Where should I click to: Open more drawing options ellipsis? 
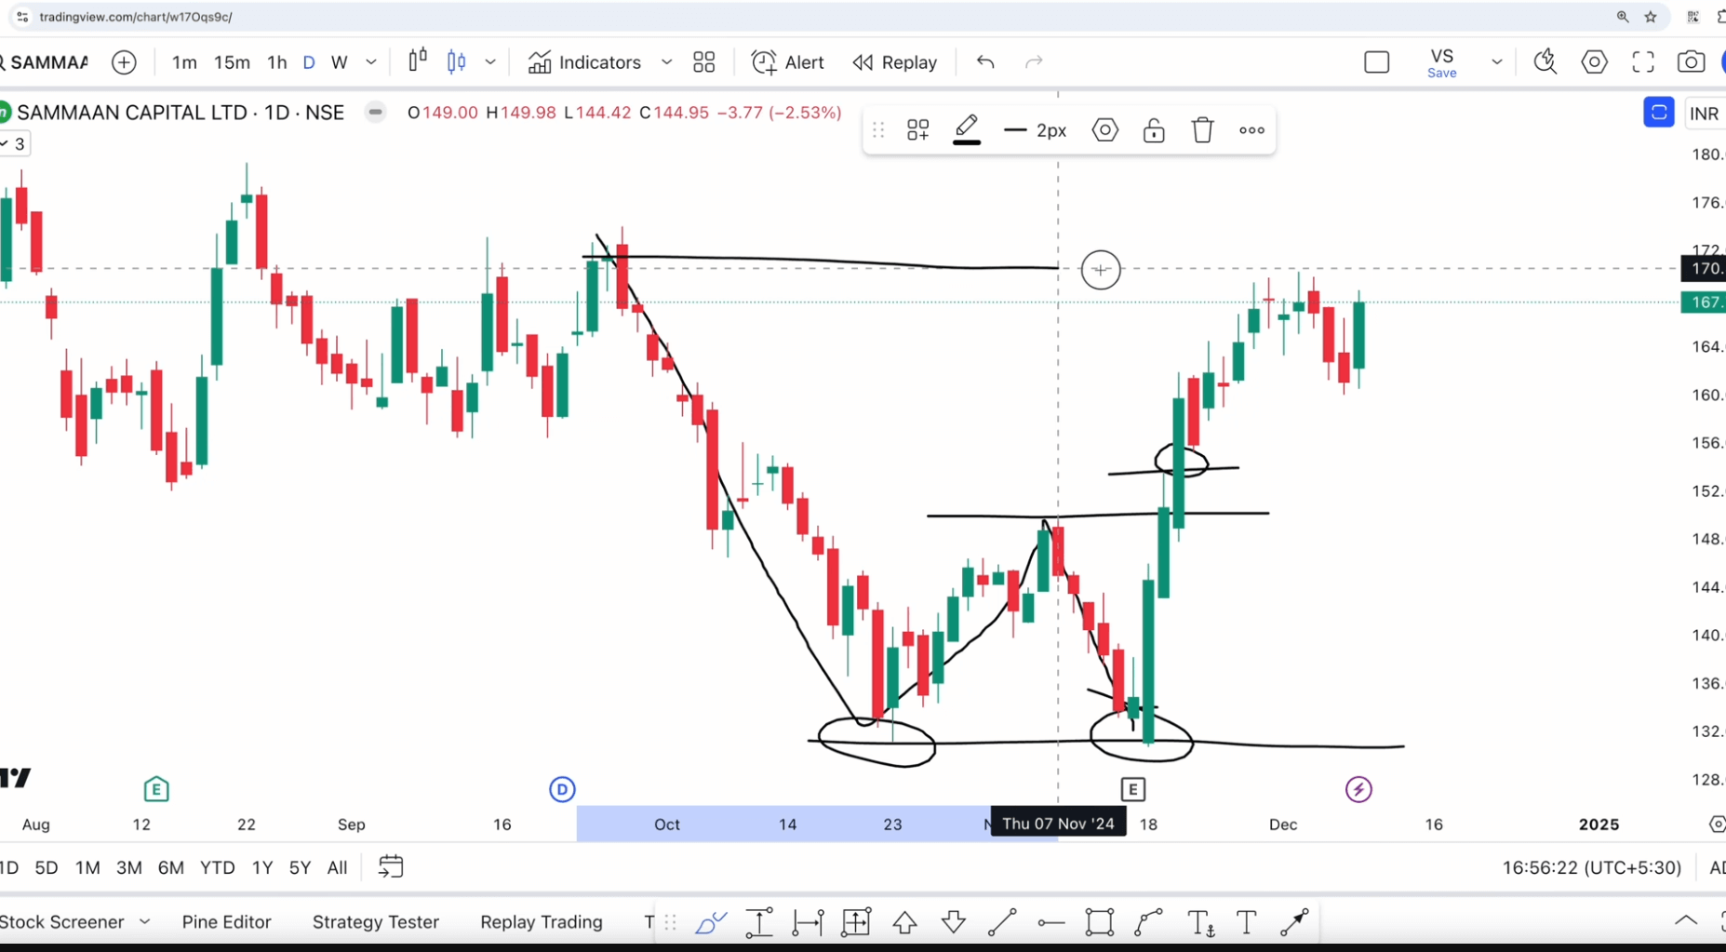click(x=1251, y=130)
